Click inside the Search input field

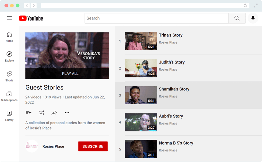pyautogui.click(x=156, y=18)
